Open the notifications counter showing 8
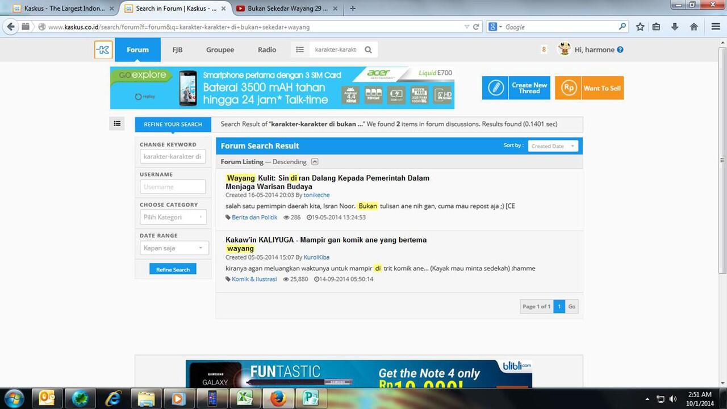This screenshot has height=409, width=727. [544, 50]
